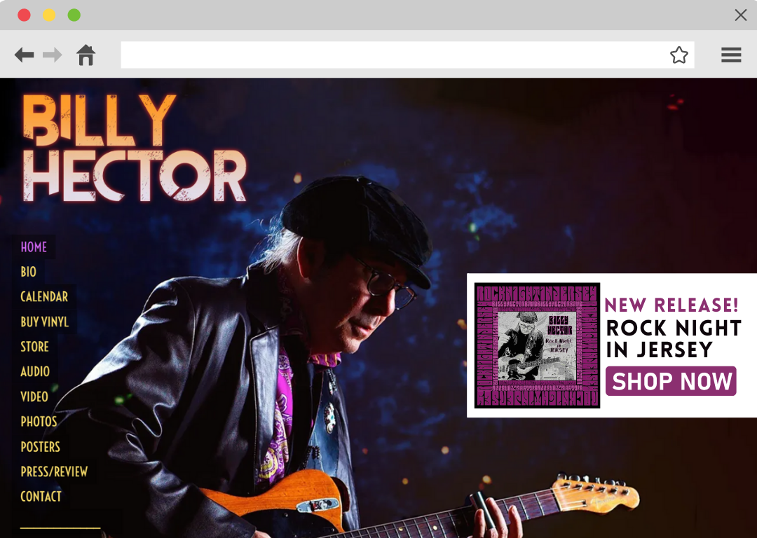Select the Video navigation link
757x538 pixels.
coord(34,396)
